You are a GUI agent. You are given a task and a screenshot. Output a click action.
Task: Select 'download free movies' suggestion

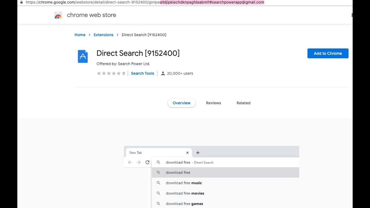(x=225, y=193)
